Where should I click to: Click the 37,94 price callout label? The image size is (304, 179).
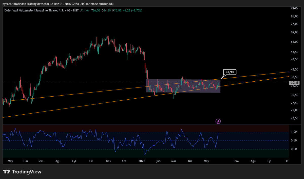[x=230, y=72]
